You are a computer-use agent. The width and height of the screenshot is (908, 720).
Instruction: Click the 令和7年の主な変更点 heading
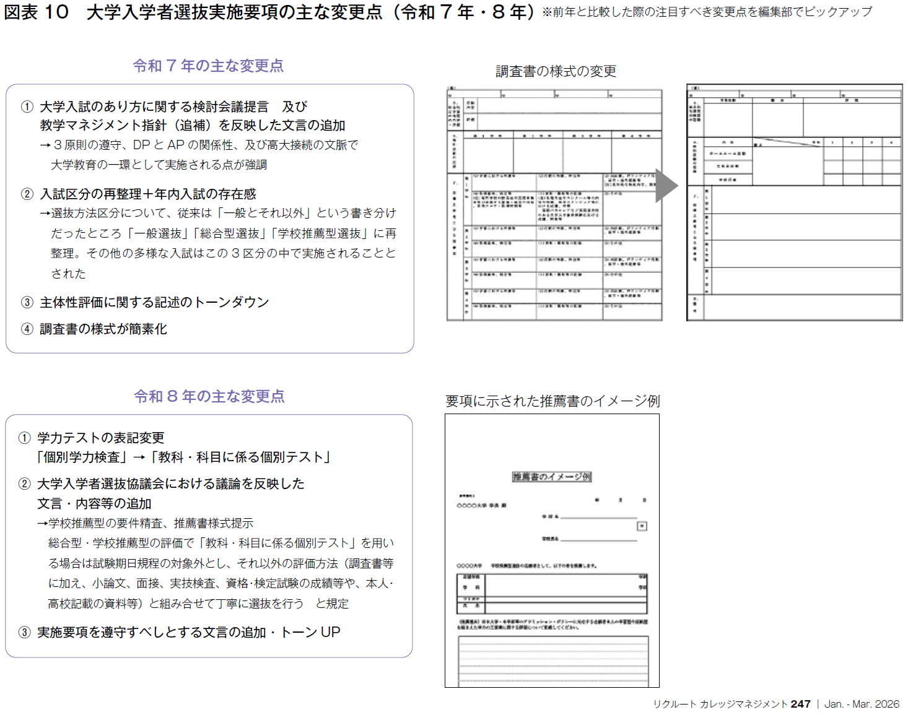pyautogui.click(x=209, y=66)
